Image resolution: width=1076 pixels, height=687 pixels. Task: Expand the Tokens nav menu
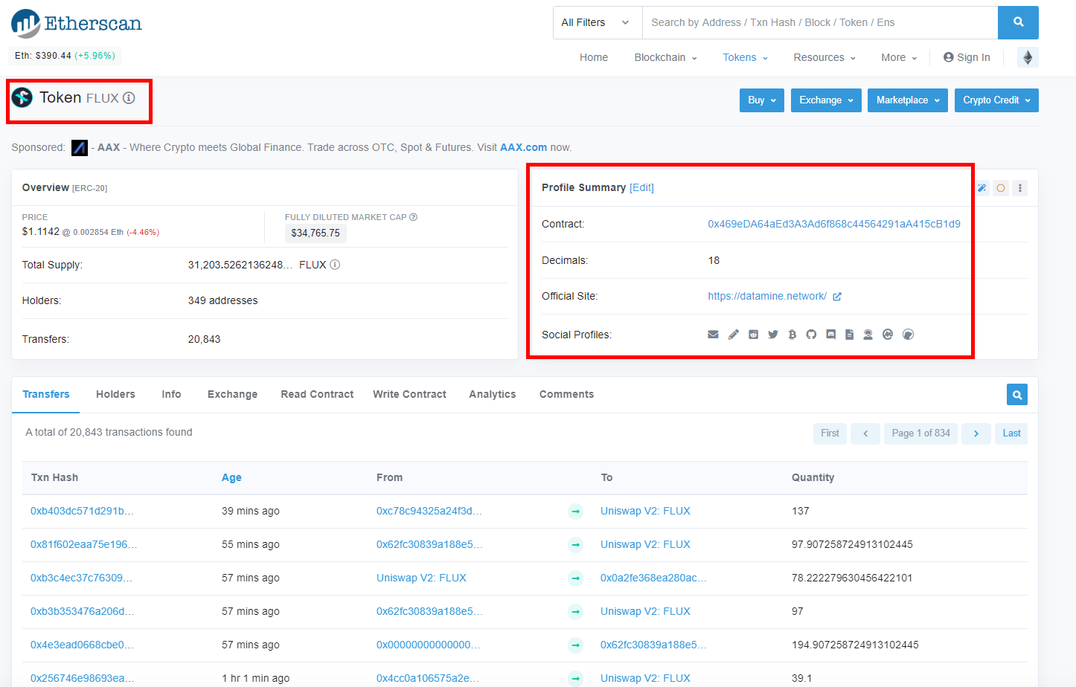pos(745,57)
